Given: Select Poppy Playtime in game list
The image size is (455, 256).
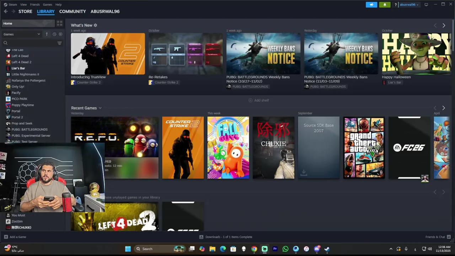Looking at the screenshot, I should click(22, 105).
